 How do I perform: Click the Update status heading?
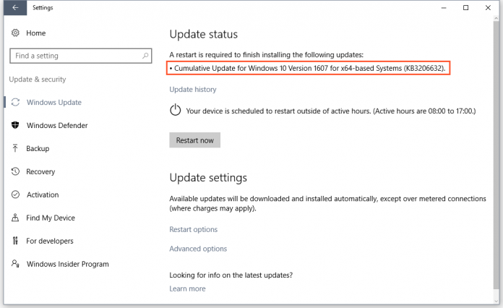click(x=203, y=34)
